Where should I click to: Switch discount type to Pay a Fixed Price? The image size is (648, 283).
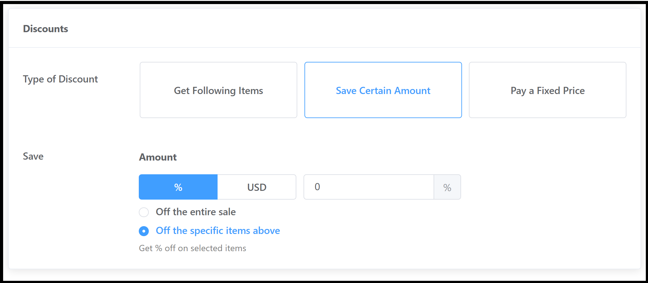pyautogui.click(x=547, y=91)
